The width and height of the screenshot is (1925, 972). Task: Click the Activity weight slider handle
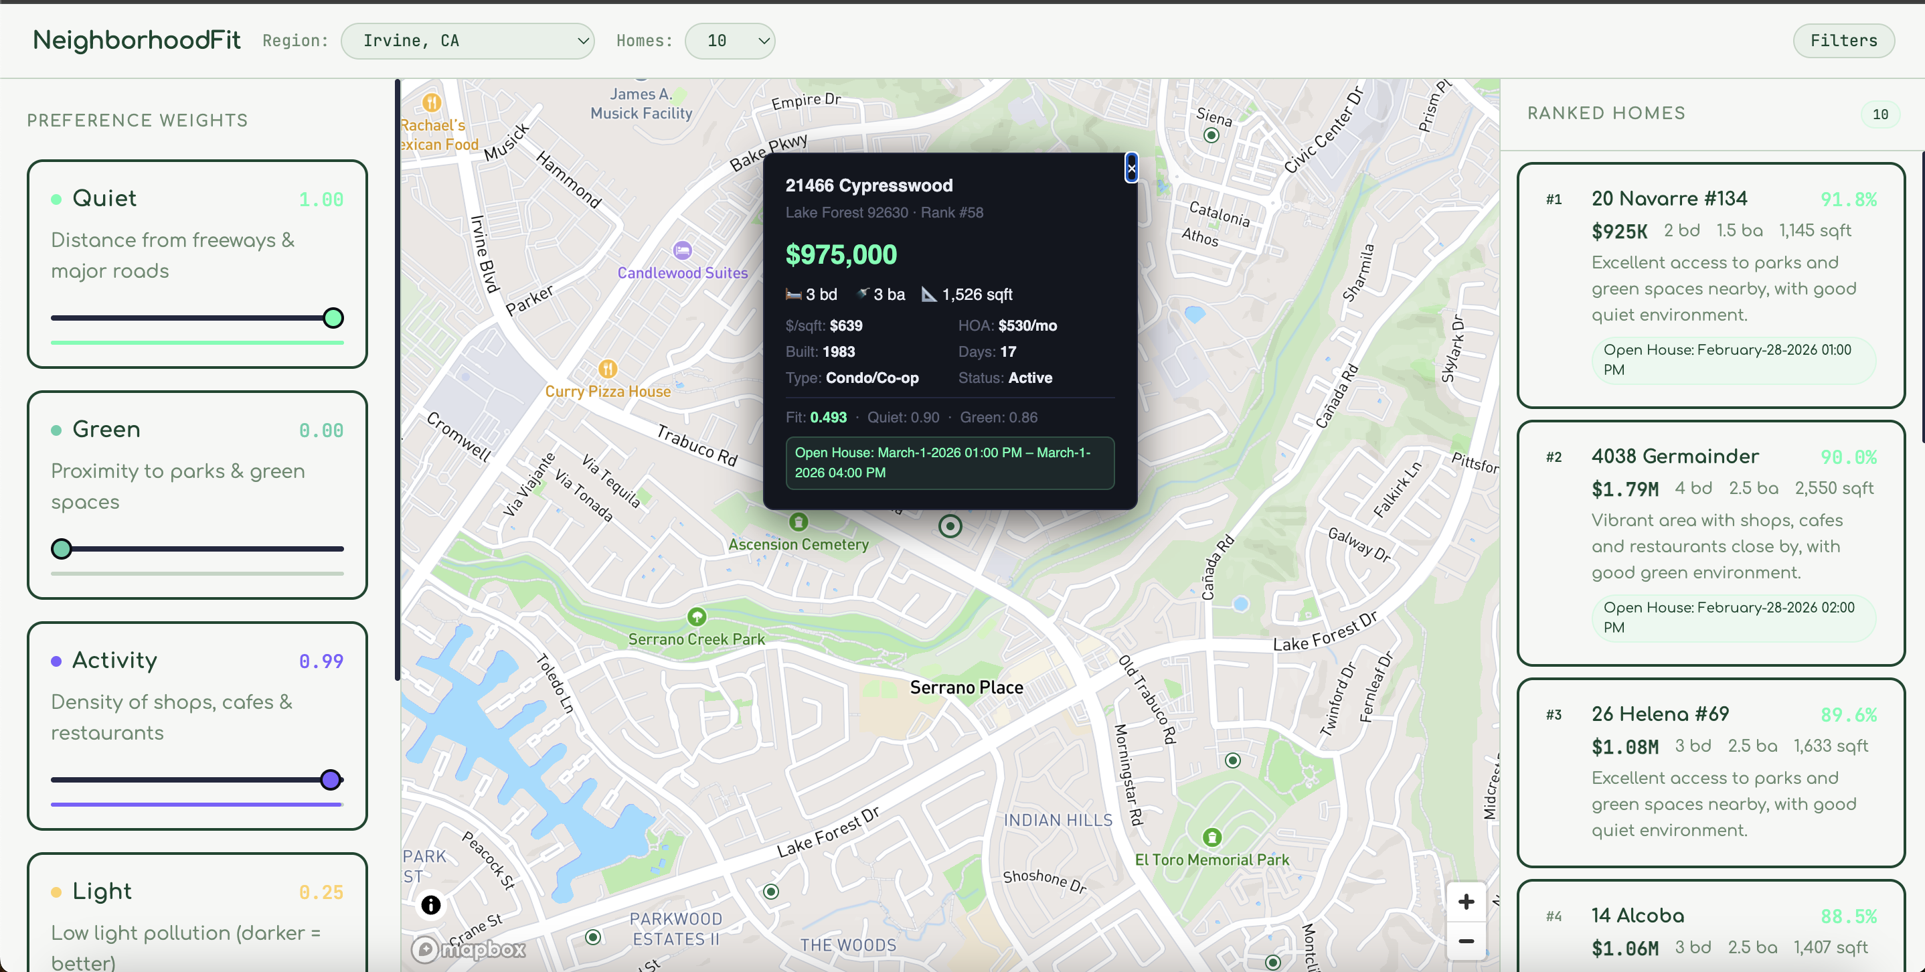click(x=330, y=780)
